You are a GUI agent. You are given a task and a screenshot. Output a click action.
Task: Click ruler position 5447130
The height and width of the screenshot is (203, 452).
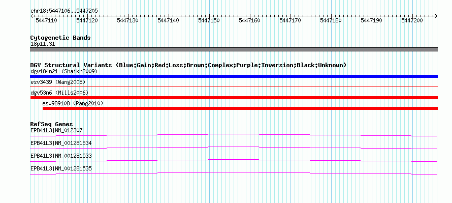127,20
